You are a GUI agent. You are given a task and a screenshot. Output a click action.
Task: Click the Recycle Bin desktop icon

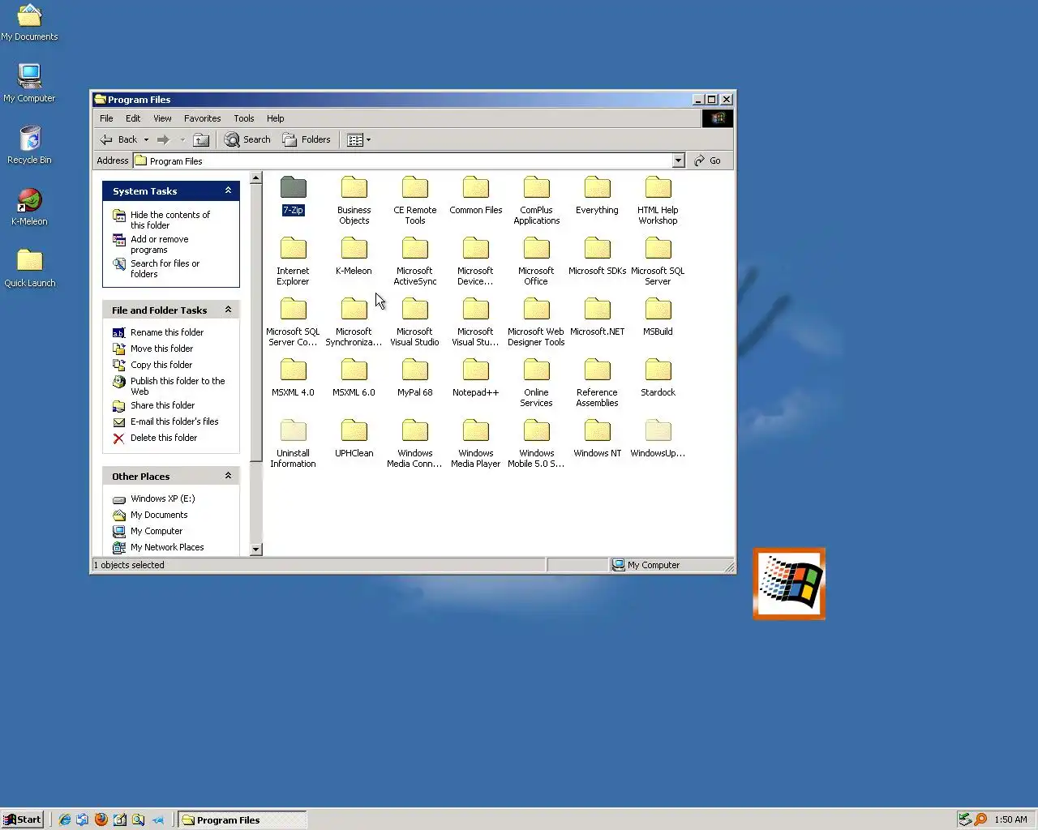[x=29, y=145]
